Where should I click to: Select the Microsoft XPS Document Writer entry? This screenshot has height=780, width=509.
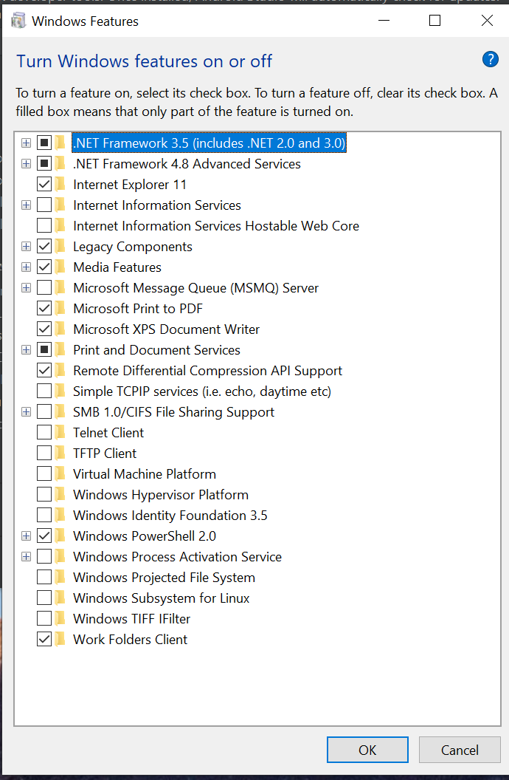coord(166,329)
